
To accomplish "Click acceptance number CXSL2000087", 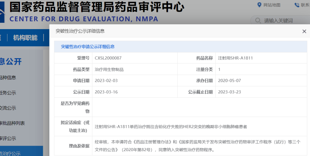I will [x=108, y=58].
